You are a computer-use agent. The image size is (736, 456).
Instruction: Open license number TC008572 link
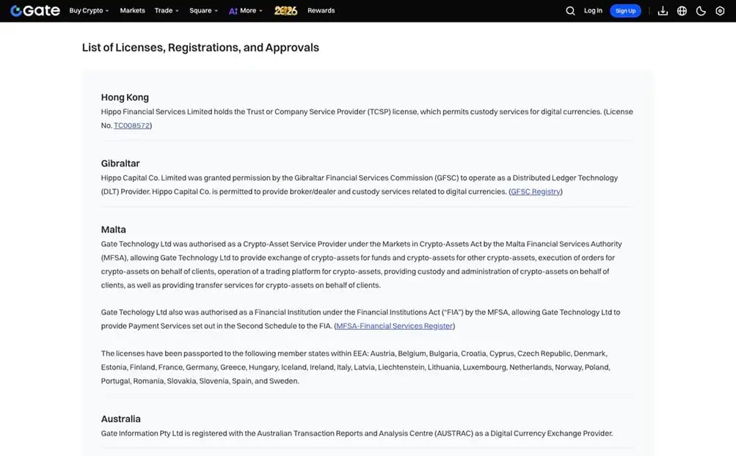pyautogui.click(x=132, y=125)
